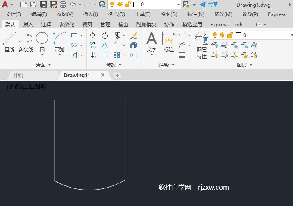Toggle ribbon layer lock padlock icon
Screen dimensions: 293x206
tap(230, 35)
